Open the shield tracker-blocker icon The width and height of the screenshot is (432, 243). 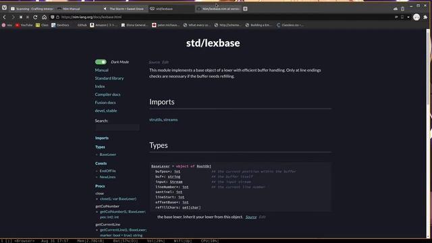(x=53, y=17)
